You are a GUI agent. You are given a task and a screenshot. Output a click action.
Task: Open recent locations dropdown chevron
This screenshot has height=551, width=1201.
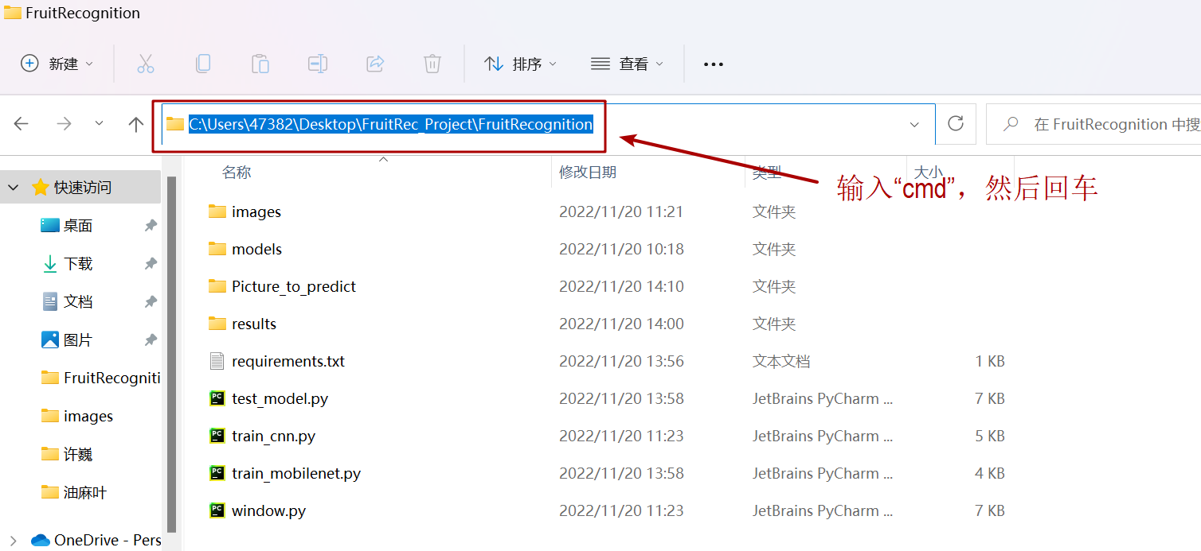[x=100, y=123]
